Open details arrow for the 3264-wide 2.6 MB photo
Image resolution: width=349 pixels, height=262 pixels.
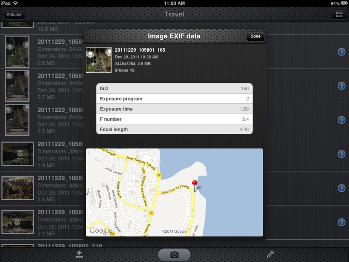(x=341, y=188)
